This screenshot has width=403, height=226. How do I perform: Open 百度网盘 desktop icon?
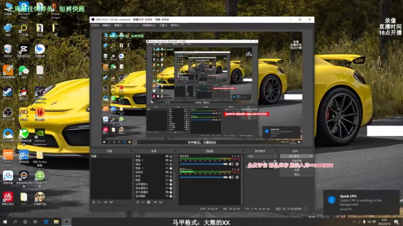(8, 178)
